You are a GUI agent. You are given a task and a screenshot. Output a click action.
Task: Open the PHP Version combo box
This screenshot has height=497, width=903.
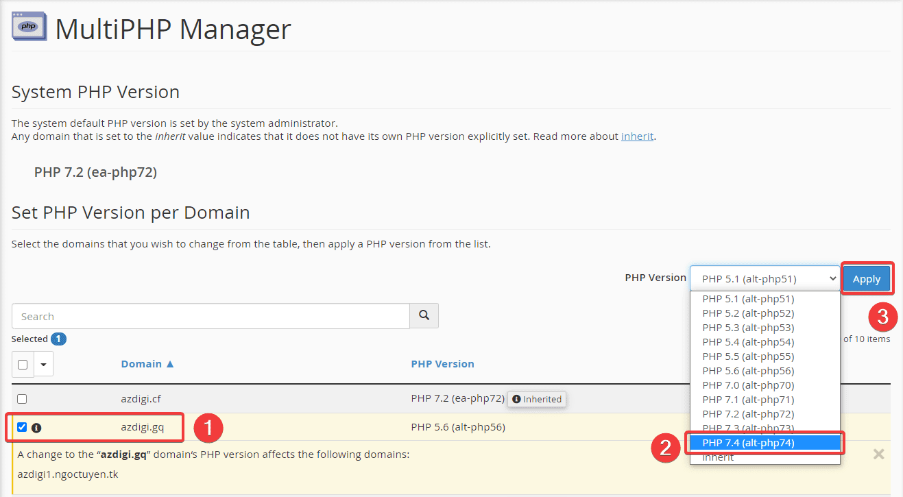pos(764,279)
